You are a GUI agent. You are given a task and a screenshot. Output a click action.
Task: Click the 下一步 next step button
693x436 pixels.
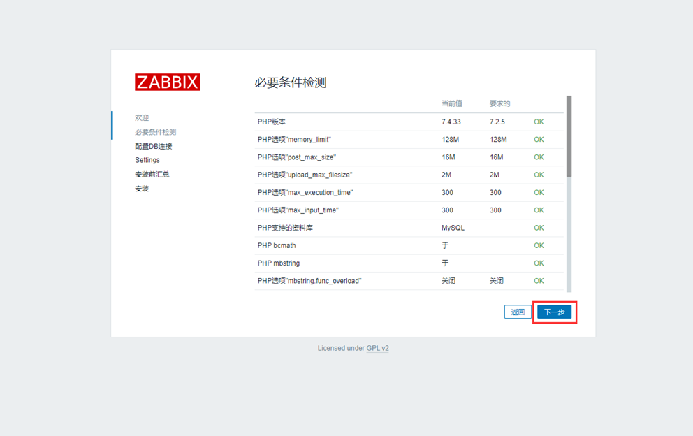pyautogui.click(x=554, y=312)
